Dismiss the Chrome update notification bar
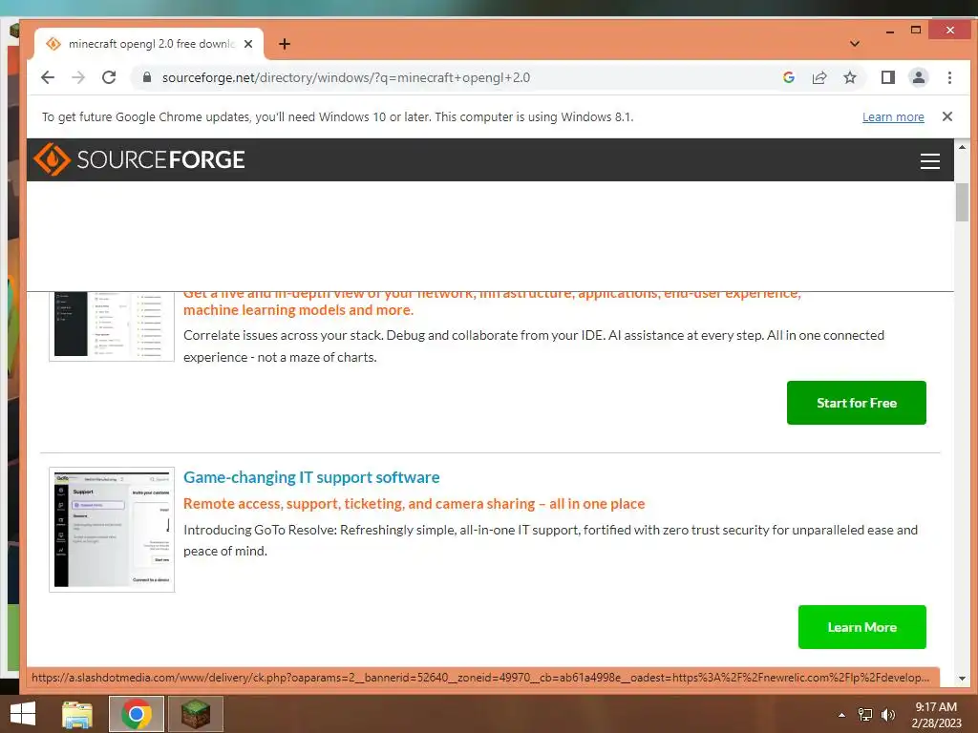Viewport: 978px width, 733px height. point(946,116)
